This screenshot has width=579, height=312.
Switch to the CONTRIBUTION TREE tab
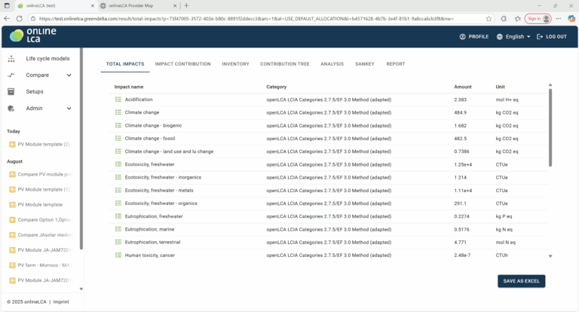(x=284, y=64)
